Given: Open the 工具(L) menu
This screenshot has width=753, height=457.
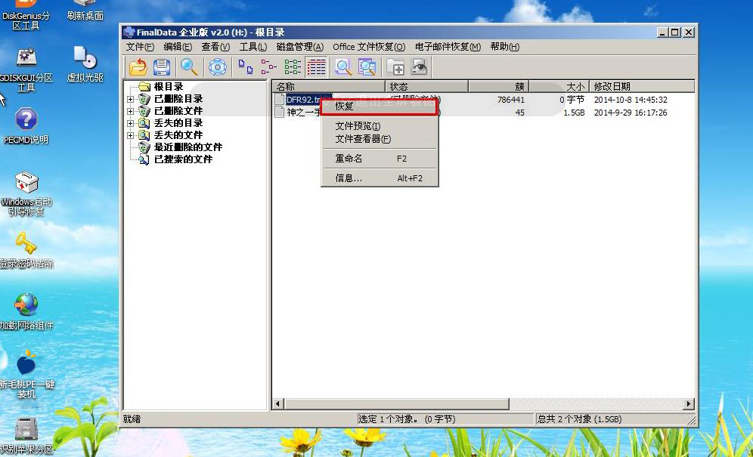Looking at the screenshot, I should [253, 47].
